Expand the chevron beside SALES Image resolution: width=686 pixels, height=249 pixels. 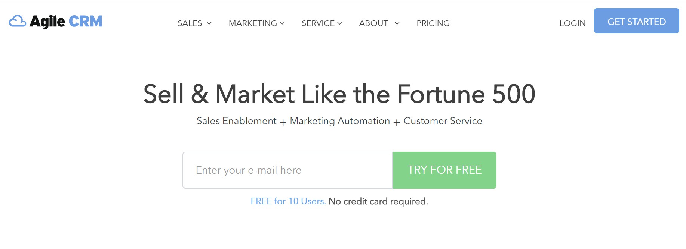click(209, 23)
